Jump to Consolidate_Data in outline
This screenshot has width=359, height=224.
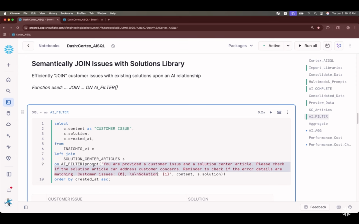325,75
